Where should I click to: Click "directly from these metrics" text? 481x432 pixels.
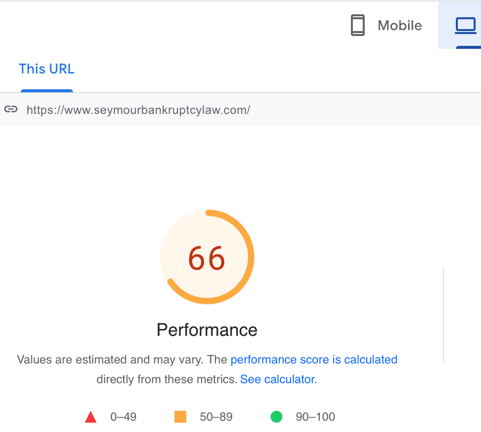(x=167, y=379)
